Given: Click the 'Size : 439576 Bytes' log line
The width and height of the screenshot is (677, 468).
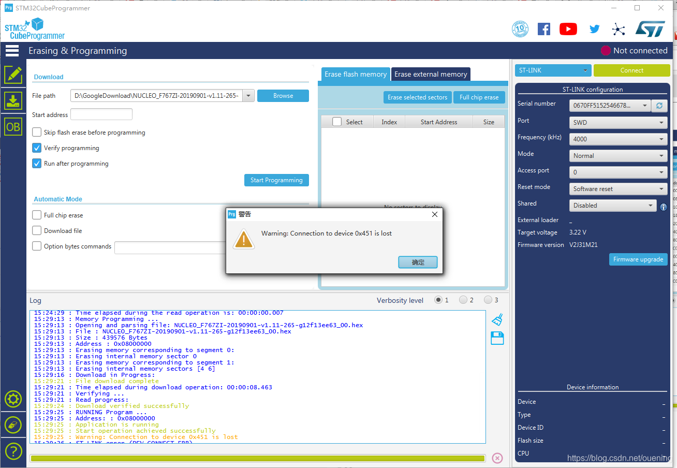Looking at the screenshot, I should pos(111,338).
